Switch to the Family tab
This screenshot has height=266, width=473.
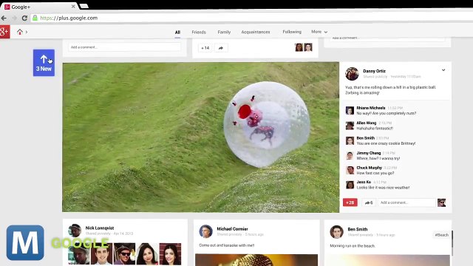pyautogui.click(x=224, y=32)
